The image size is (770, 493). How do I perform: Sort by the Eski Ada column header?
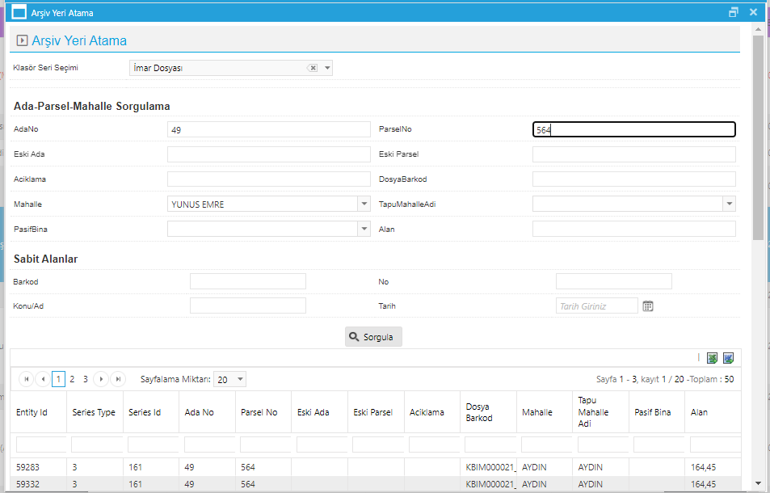313,412
